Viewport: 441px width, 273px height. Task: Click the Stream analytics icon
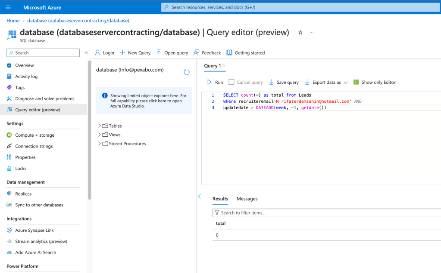pos(9,241)
